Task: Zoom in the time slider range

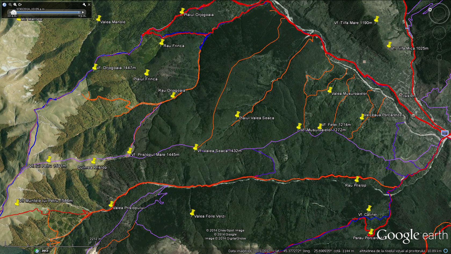Action: pos(15,5)
